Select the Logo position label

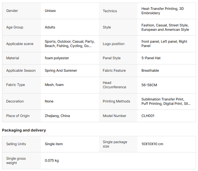tap(114, 44)
